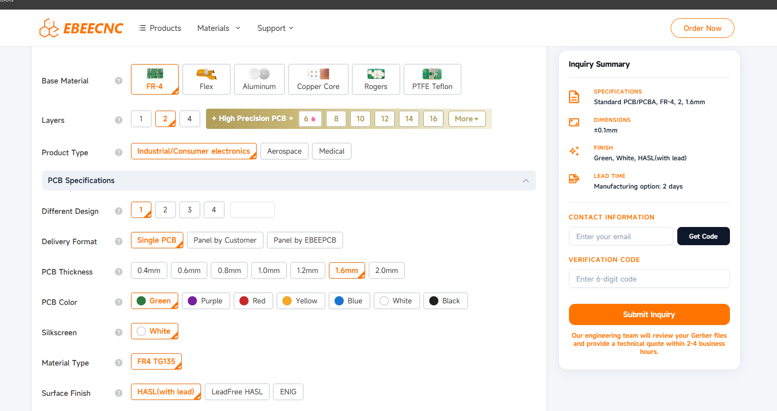
Task: Open the More layers dropdown
Action: [x=466, y=119]
